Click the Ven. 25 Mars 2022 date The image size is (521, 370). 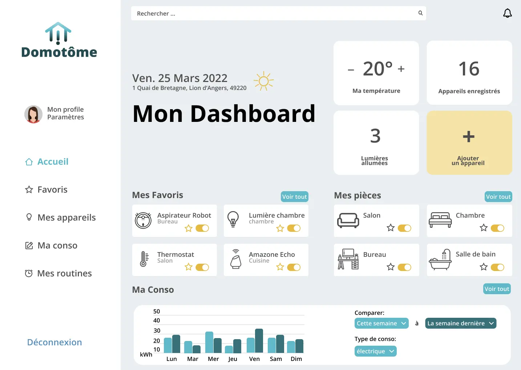coord(180,78)
